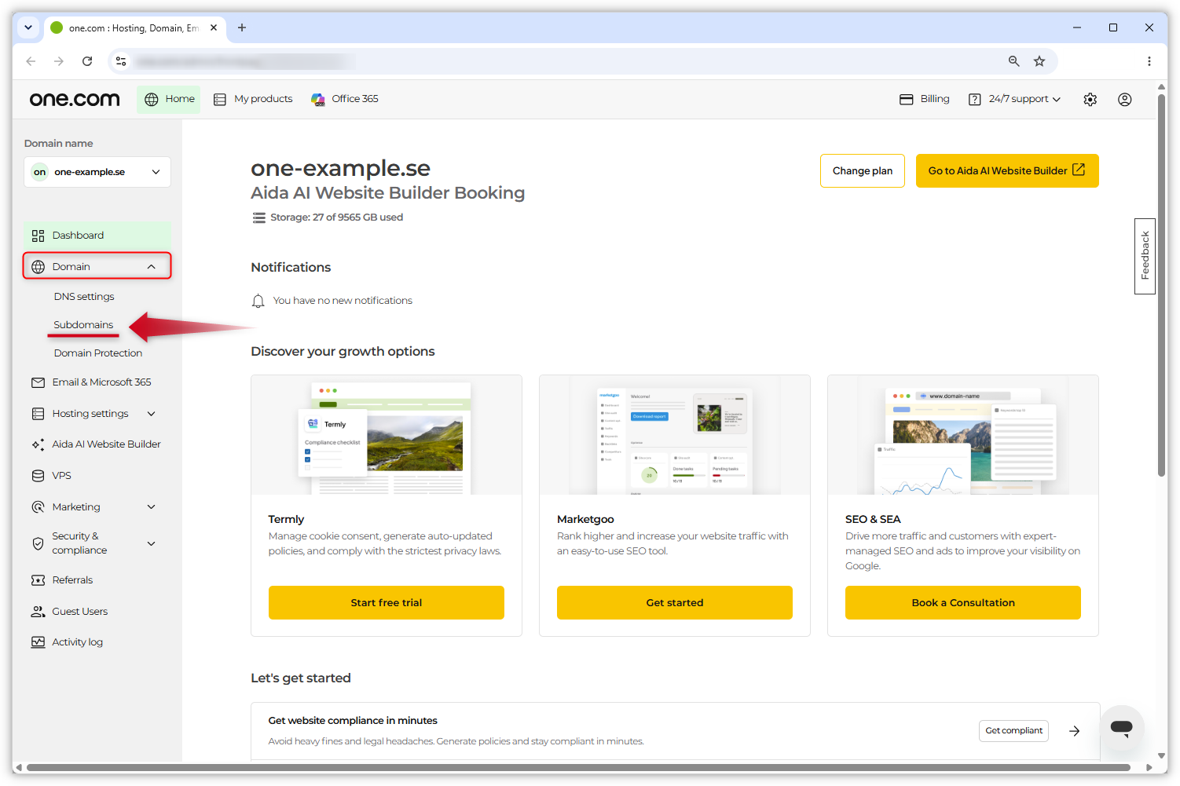
Task: Click the Get compliant button
Action: [1013, 731]
